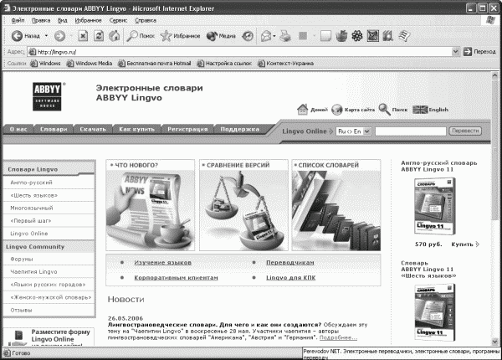Click the Список словарей books thumbnail
Viewport: 502px width, 360px height.
(336, 210)
